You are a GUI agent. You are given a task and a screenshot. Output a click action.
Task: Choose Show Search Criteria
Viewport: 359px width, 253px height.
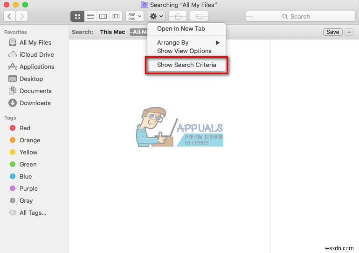click(186, 65)
